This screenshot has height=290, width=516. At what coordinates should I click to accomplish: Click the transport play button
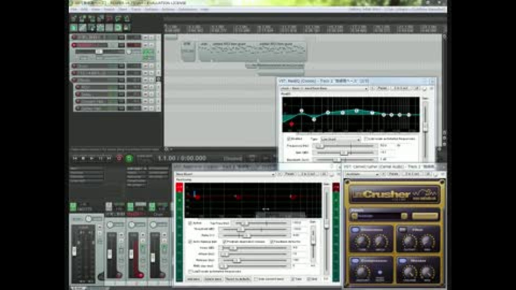click(92, 158)
